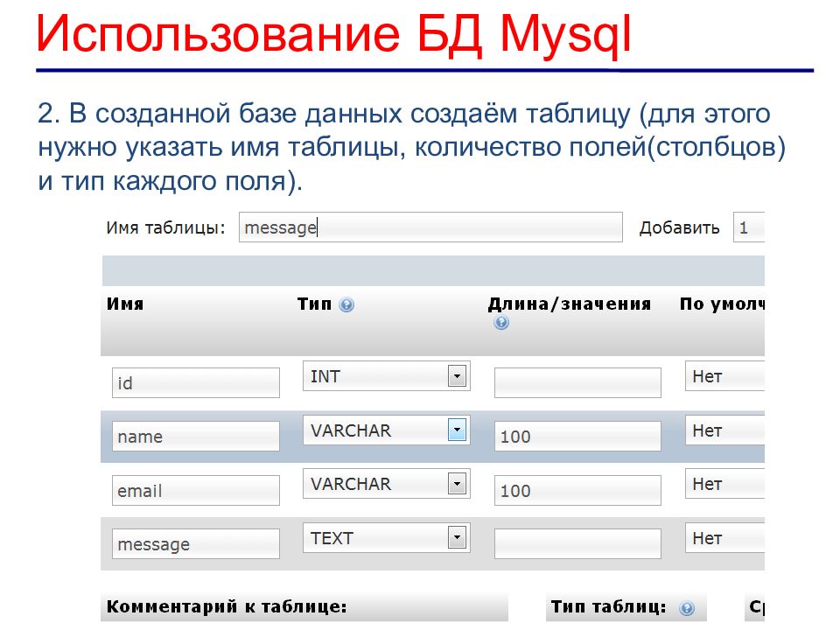This screenshot has height=630, width=840.
Task: Click the message column name field
Action: click(196, 544)
